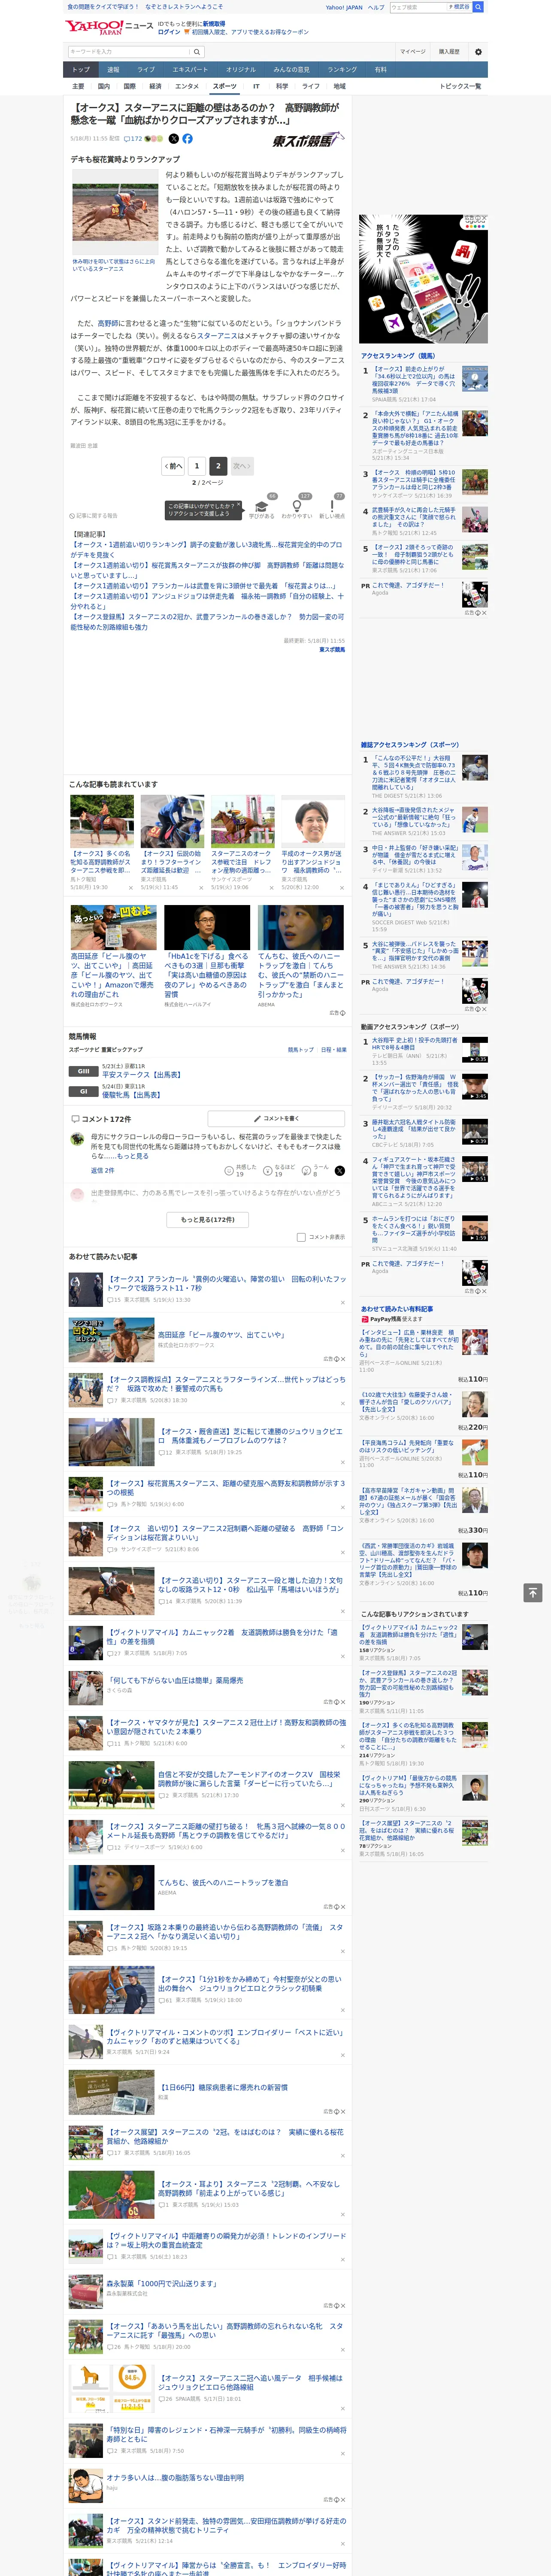Click the back-to-top arrow button
Screen dimensions: 551x2576
[534, 1593]
